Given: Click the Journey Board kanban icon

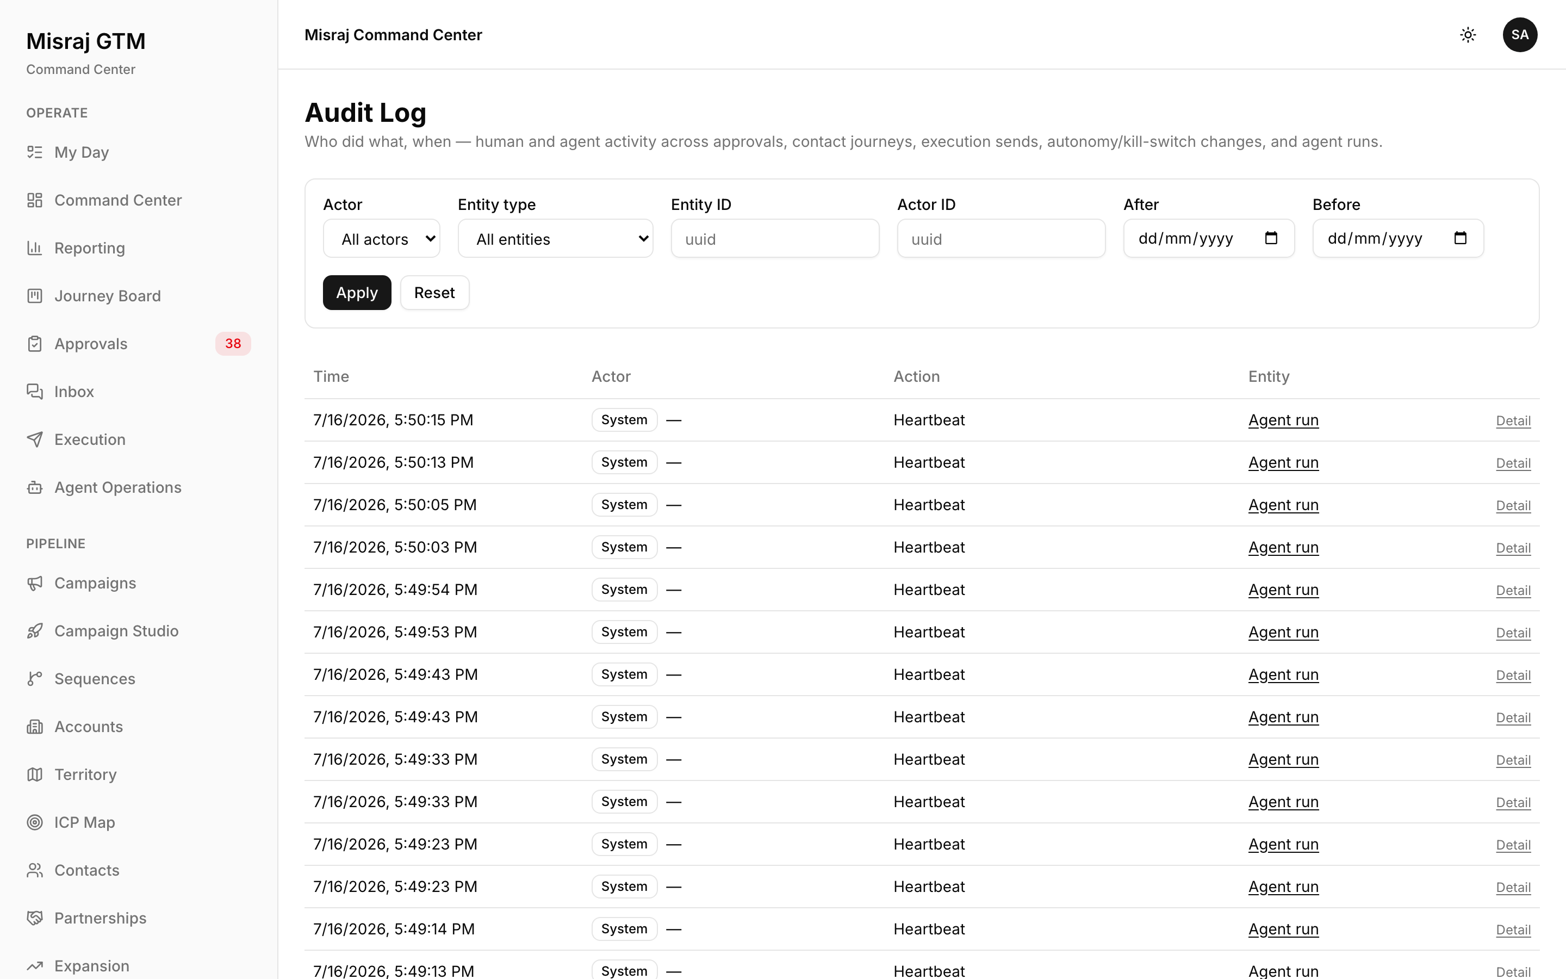Looking at the screenshot, I should pyautogui.click(x=35, y=296).
